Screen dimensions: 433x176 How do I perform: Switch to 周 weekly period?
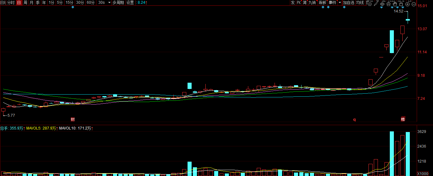[25, 2]
